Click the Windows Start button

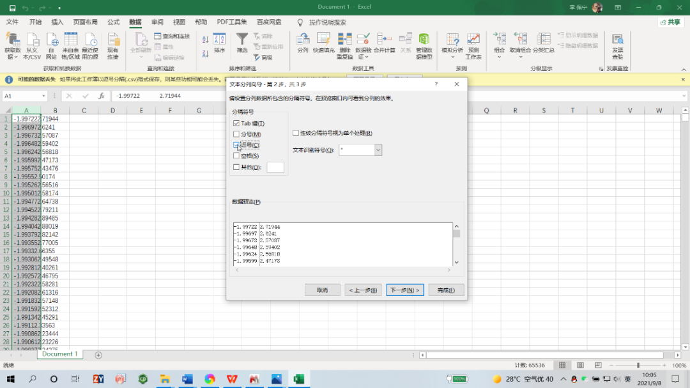click(11, 379)
